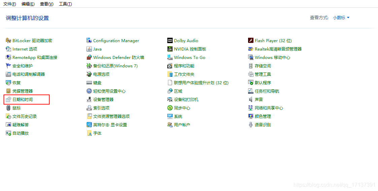Open the 小图标 view mode dropdown

coord(341,18)
